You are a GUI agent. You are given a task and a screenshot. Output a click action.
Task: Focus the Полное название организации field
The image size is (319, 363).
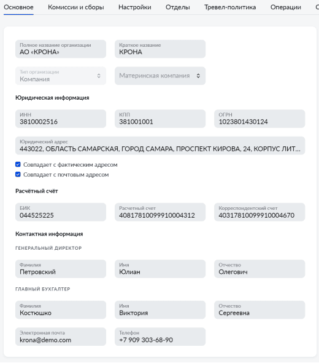[61, 49]
